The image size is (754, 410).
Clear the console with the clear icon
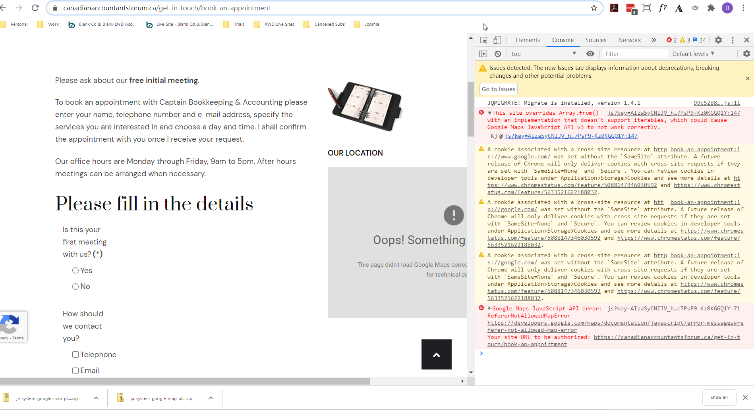click(x=498, y=54)
